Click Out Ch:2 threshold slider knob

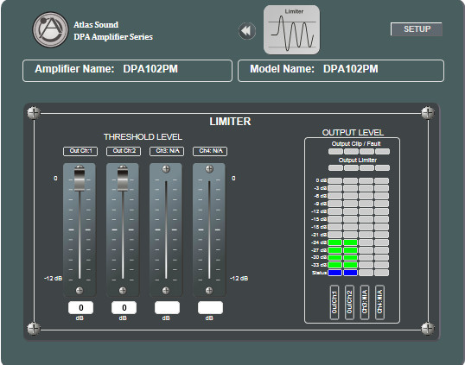pyautogui.click(x=123, y=179)
